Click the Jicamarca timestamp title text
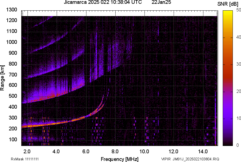Viewport: 241px width, 162px height. (103, 2)
